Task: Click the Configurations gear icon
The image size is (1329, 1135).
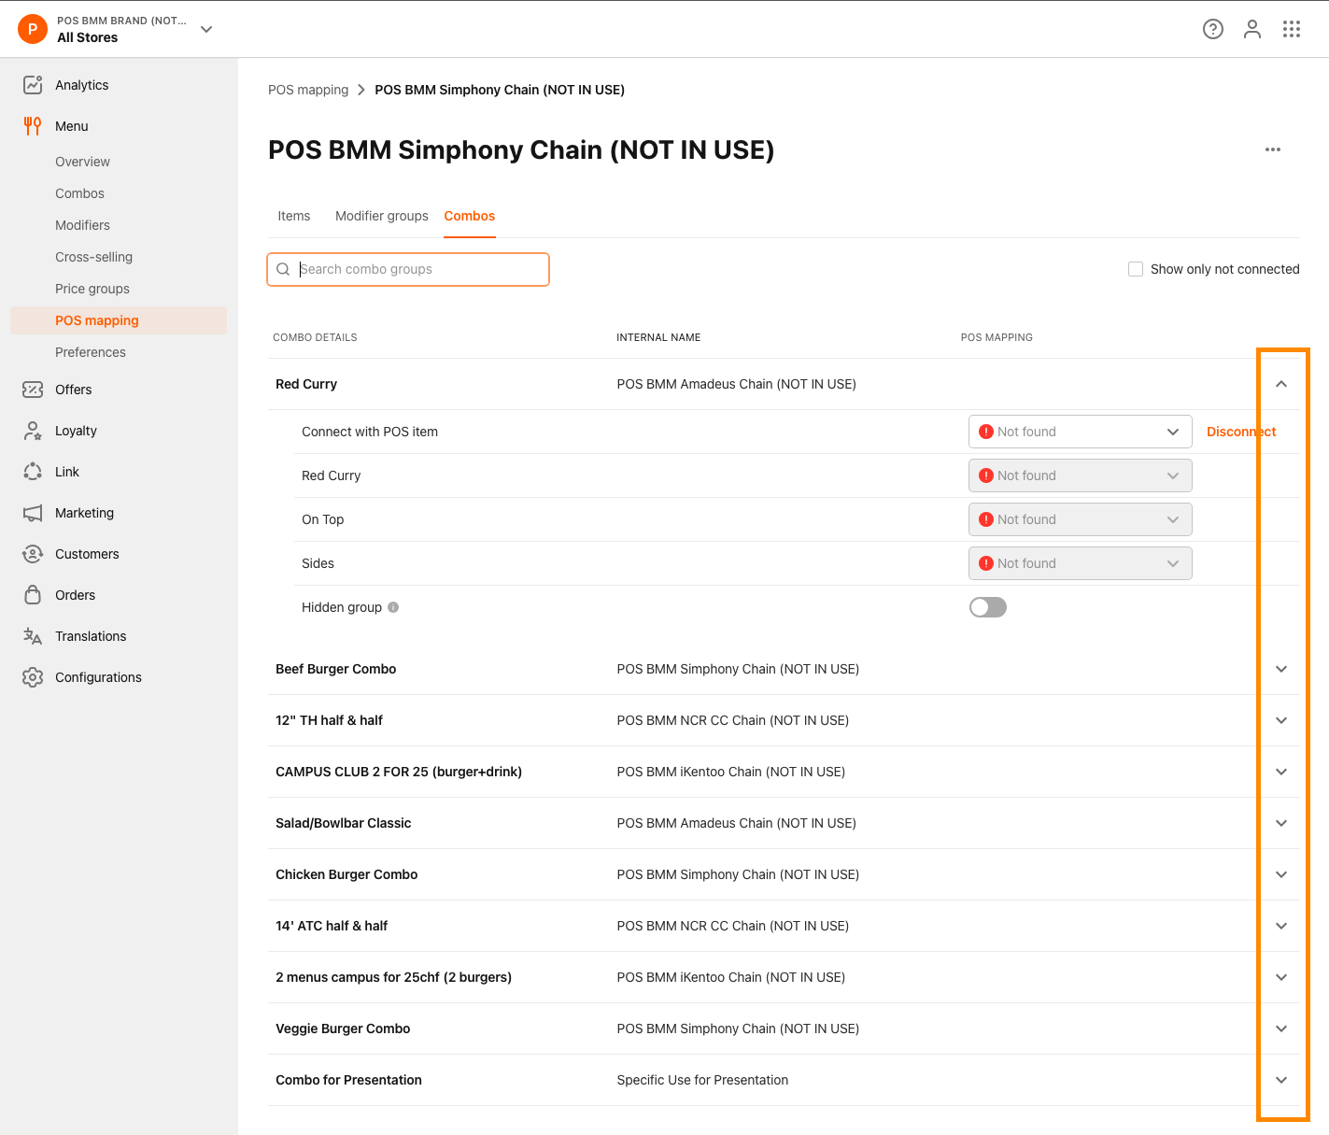Action: click(33, 677)
